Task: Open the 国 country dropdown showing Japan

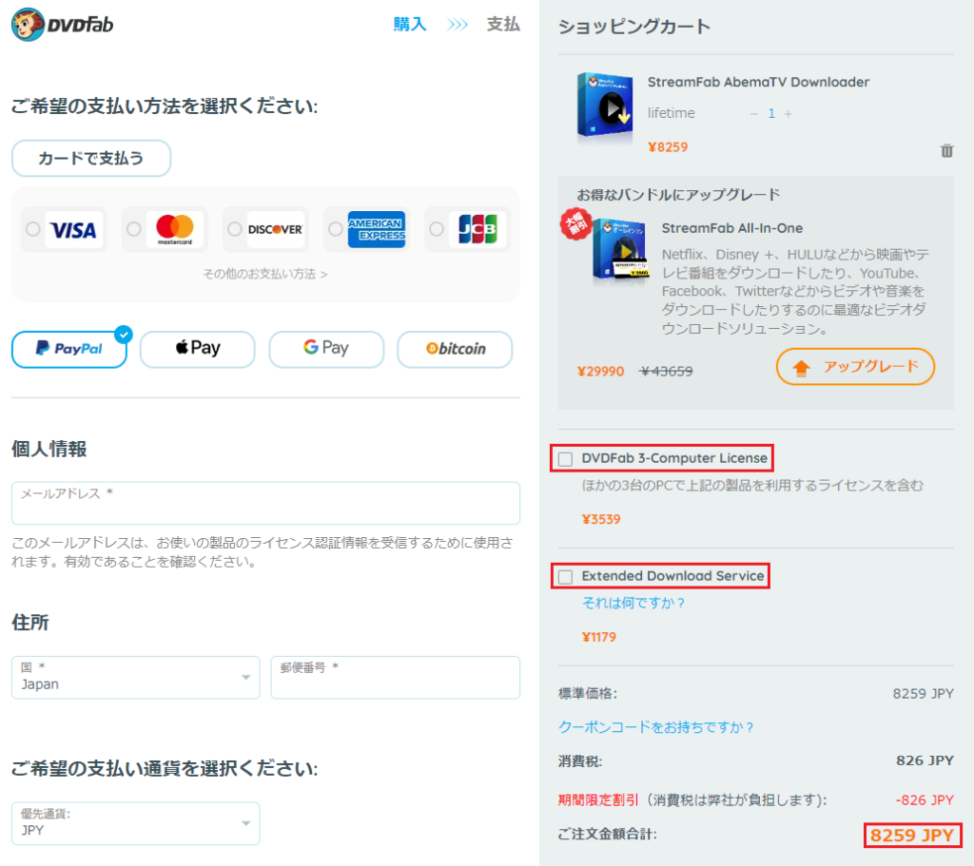Action: tap(136, 677)
